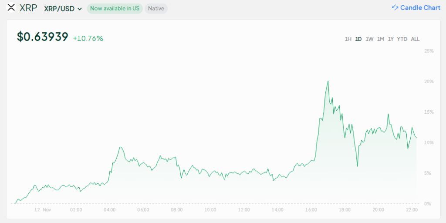Switch chart to the 1W range
446x223 pixels.
point(369,39)
